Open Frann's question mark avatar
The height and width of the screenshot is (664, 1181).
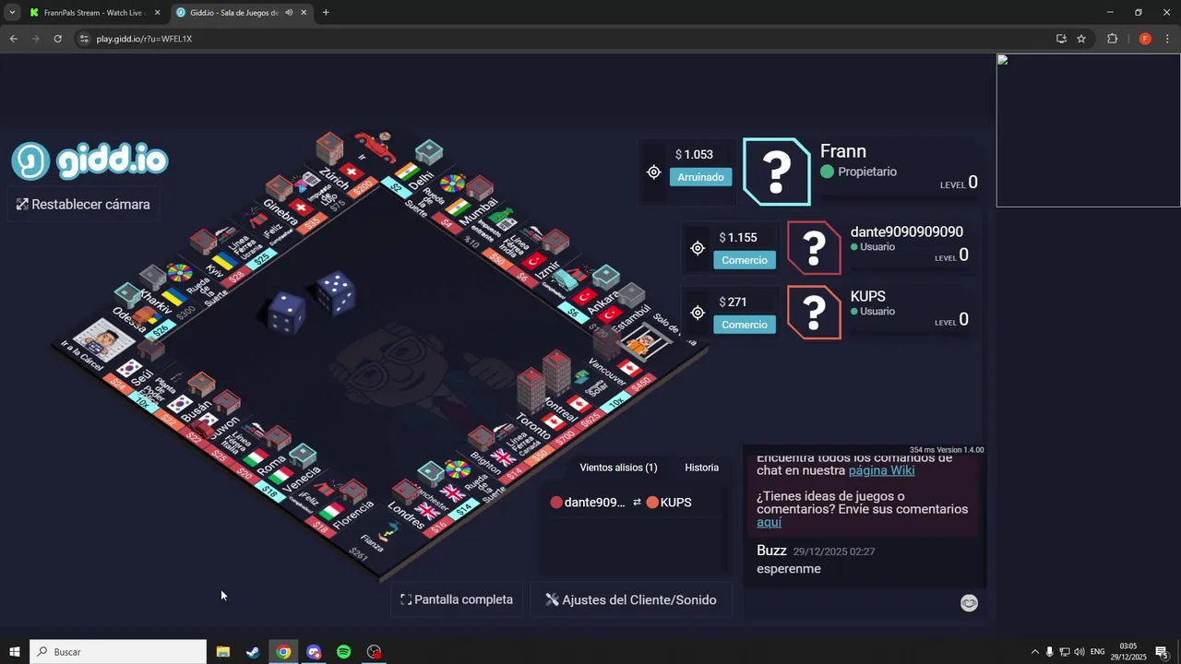coord(777,172)
